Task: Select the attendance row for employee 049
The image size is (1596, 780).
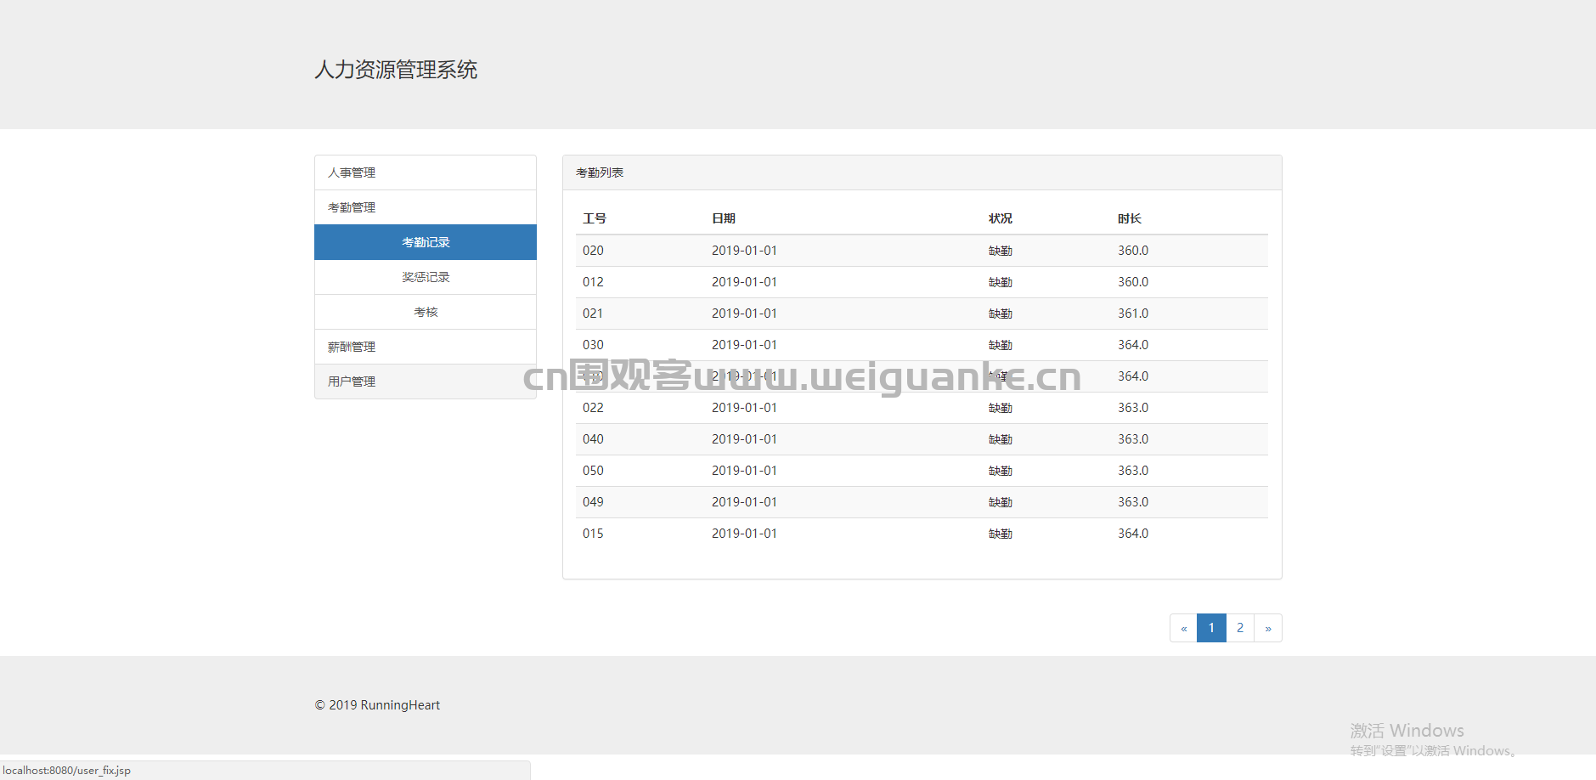Action: 922,502
